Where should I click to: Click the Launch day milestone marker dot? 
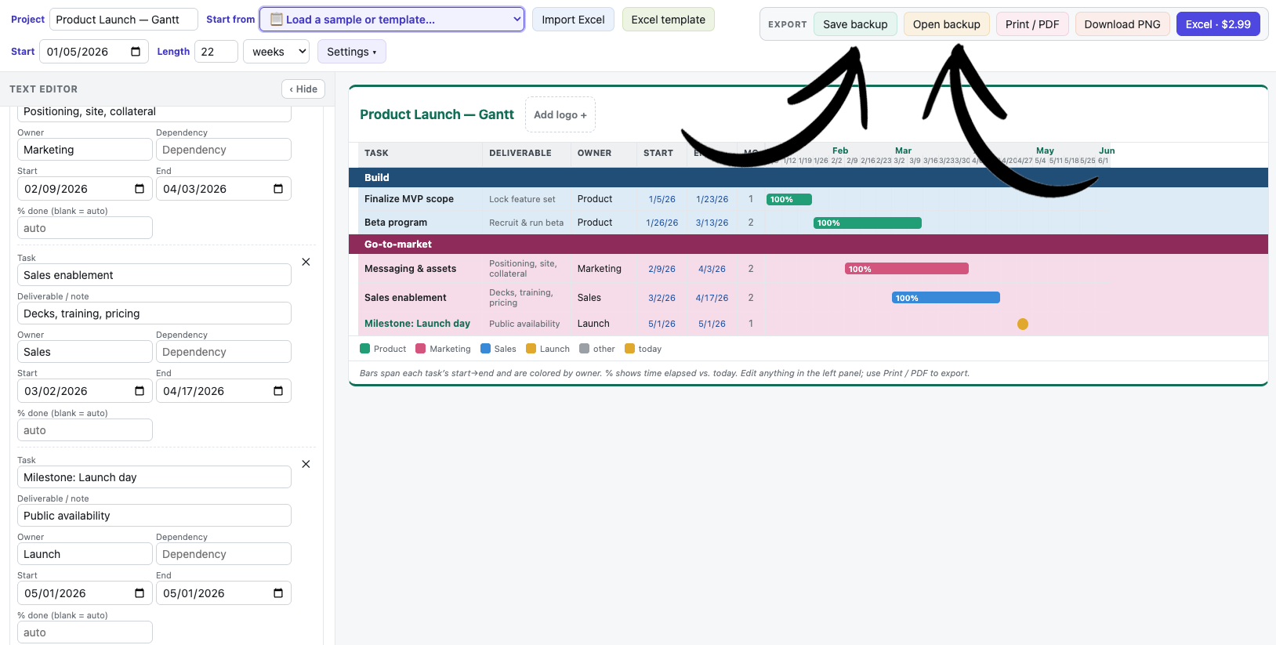pyautogui.click(x=1023, y=324)
